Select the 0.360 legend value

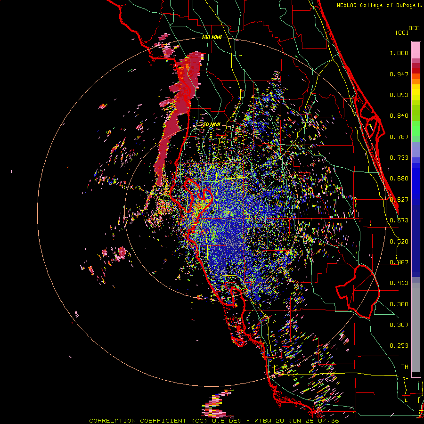click(399, 304)
